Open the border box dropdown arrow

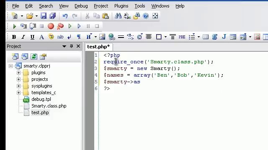pyautogui.click(x=165, y=37)
